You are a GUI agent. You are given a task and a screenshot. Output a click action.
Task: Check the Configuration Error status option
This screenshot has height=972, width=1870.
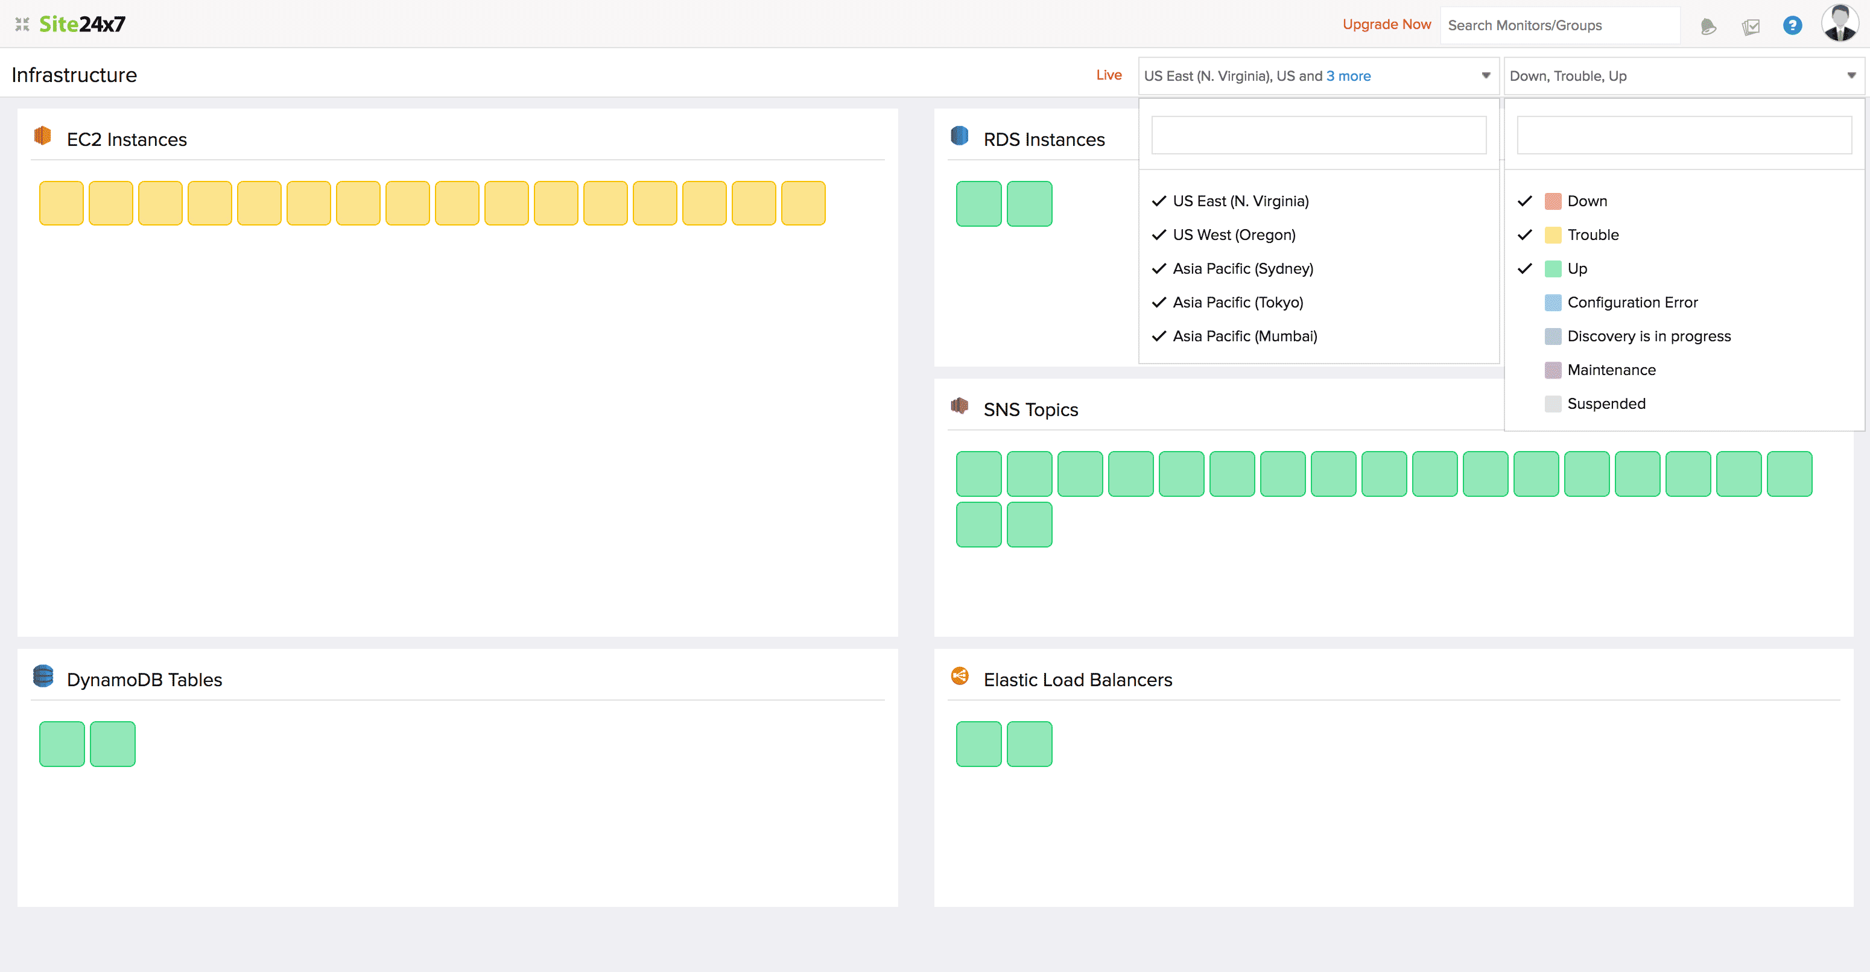[1684, 303]
